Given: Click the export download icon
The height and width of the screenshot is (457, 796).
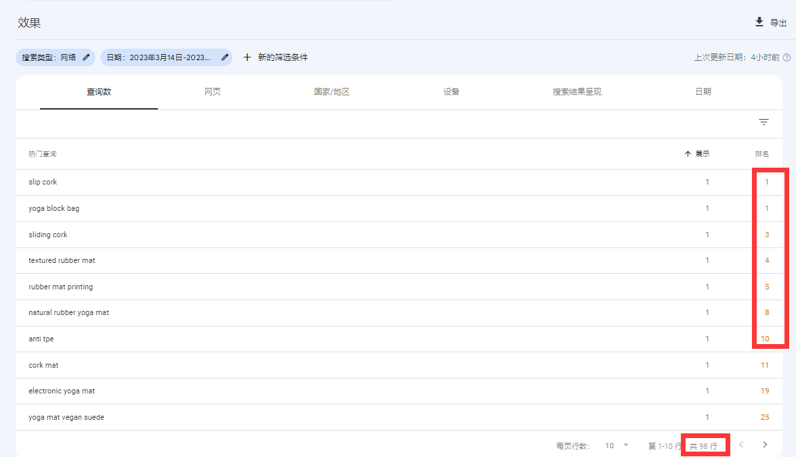Looking at the screenshot, I should [759, 22].
